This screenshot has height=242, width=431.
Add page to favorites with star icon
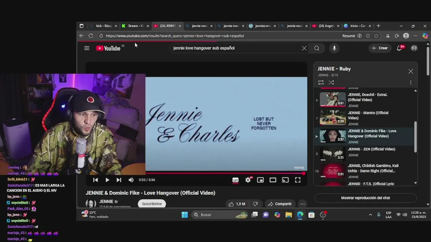tap(376, 36)
